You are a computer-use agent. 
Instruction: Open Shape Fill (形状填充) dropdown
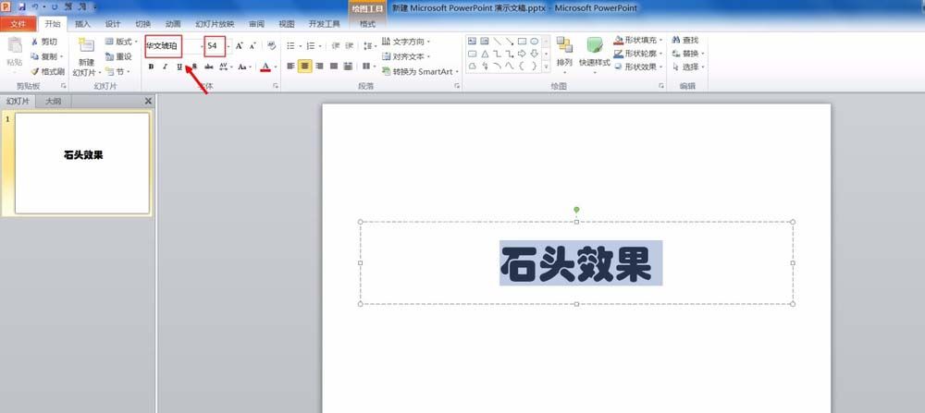click(639, 40)
